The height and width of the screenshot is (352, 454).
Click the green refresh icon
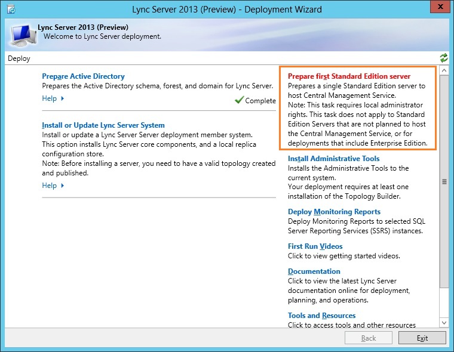pos(444,58)
